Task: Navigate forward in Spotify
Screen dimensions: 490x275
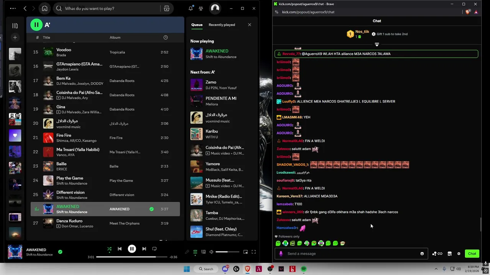Action: point(34,8)
